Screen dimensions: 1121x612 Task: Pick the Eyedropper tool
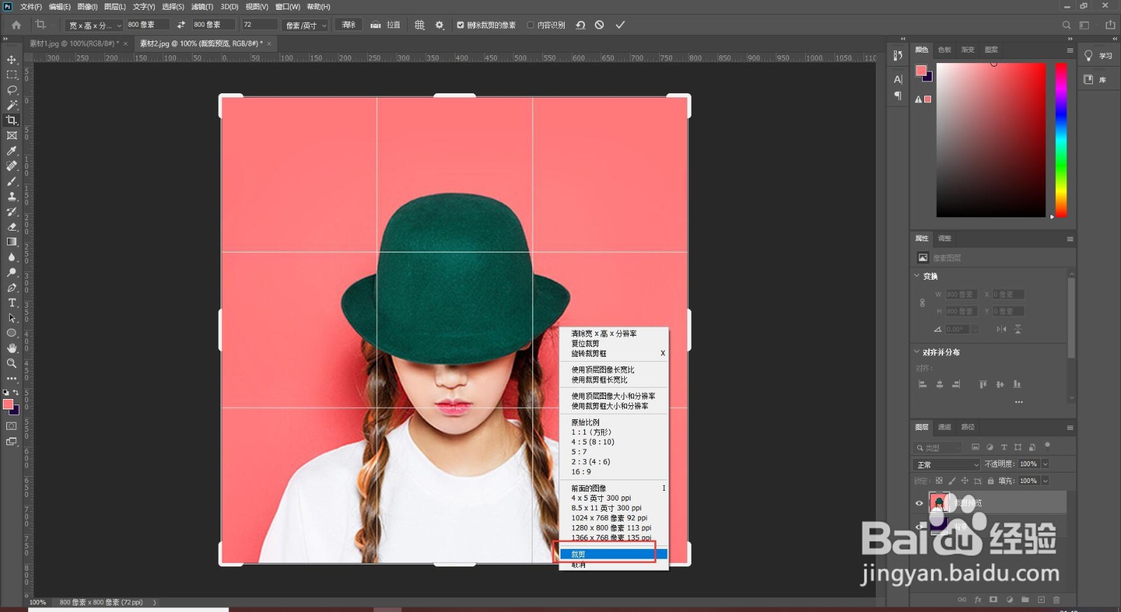point(12,151)
